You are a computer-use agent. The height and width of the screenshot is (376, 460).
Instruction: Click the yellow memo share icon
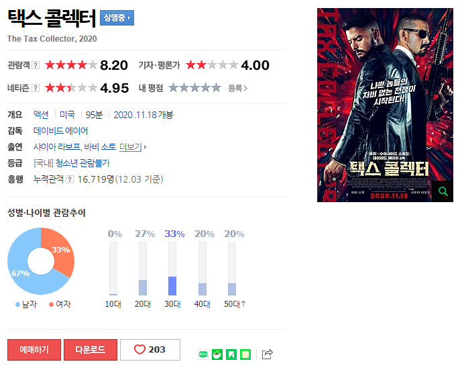pos(245,355)
